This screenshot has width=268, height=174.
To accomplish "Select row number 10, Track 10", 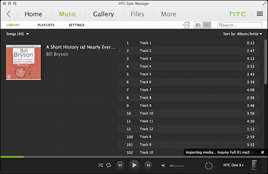I will point(188,113).
